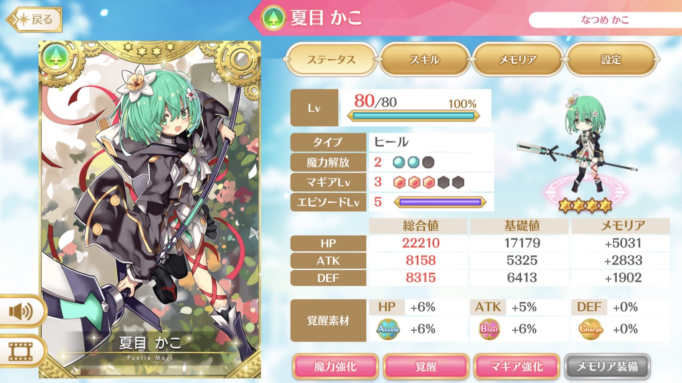Tap the speaker sound icon
This screenshot has height=383, width=682.
[x=21, y=311]
